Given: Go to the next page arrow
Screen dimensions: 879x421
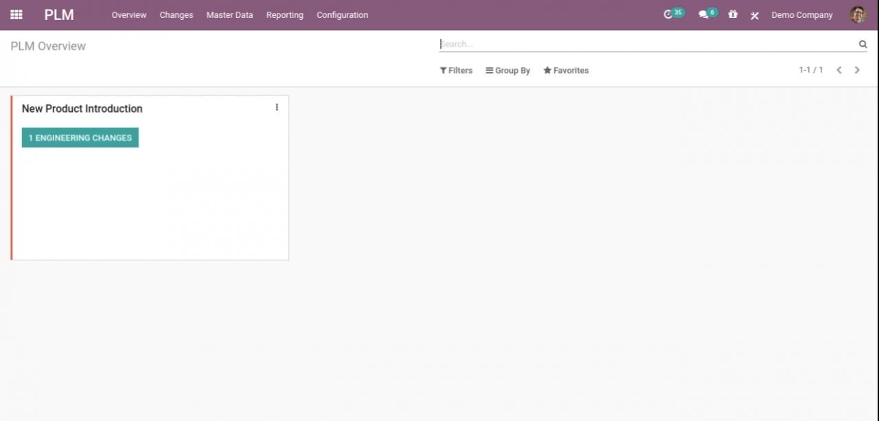Looking at the screenshot, I should tap(857, 70).
